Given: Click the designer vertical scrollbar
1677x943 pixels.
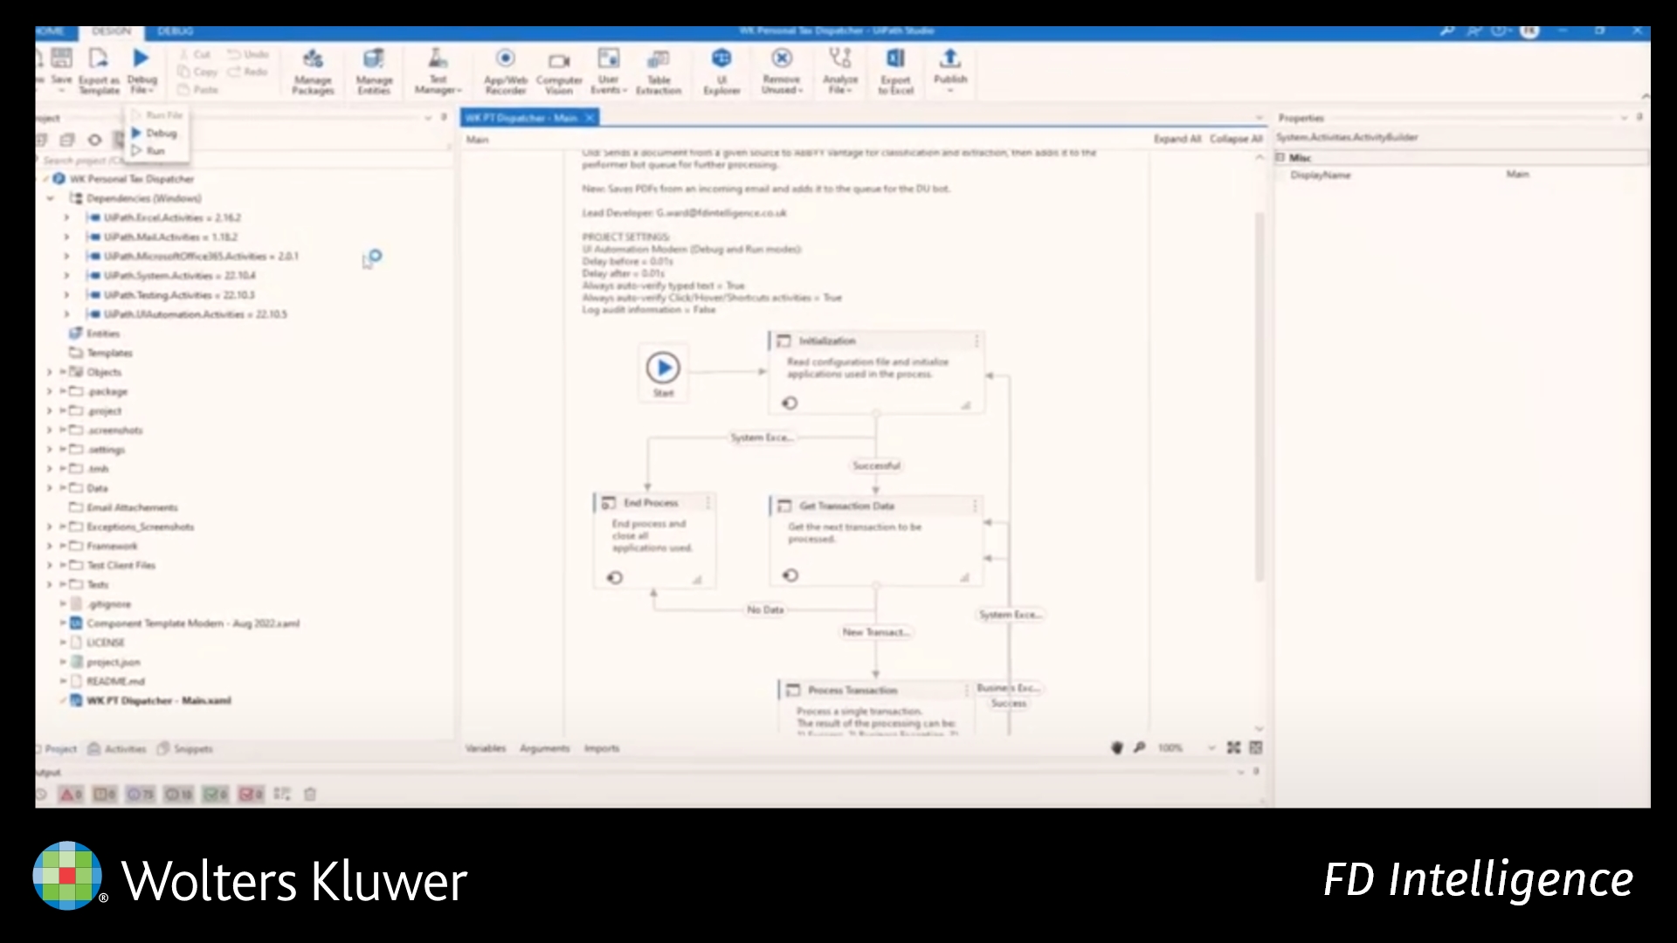Looking at the screenshot, I should [x=1259, y=393].
